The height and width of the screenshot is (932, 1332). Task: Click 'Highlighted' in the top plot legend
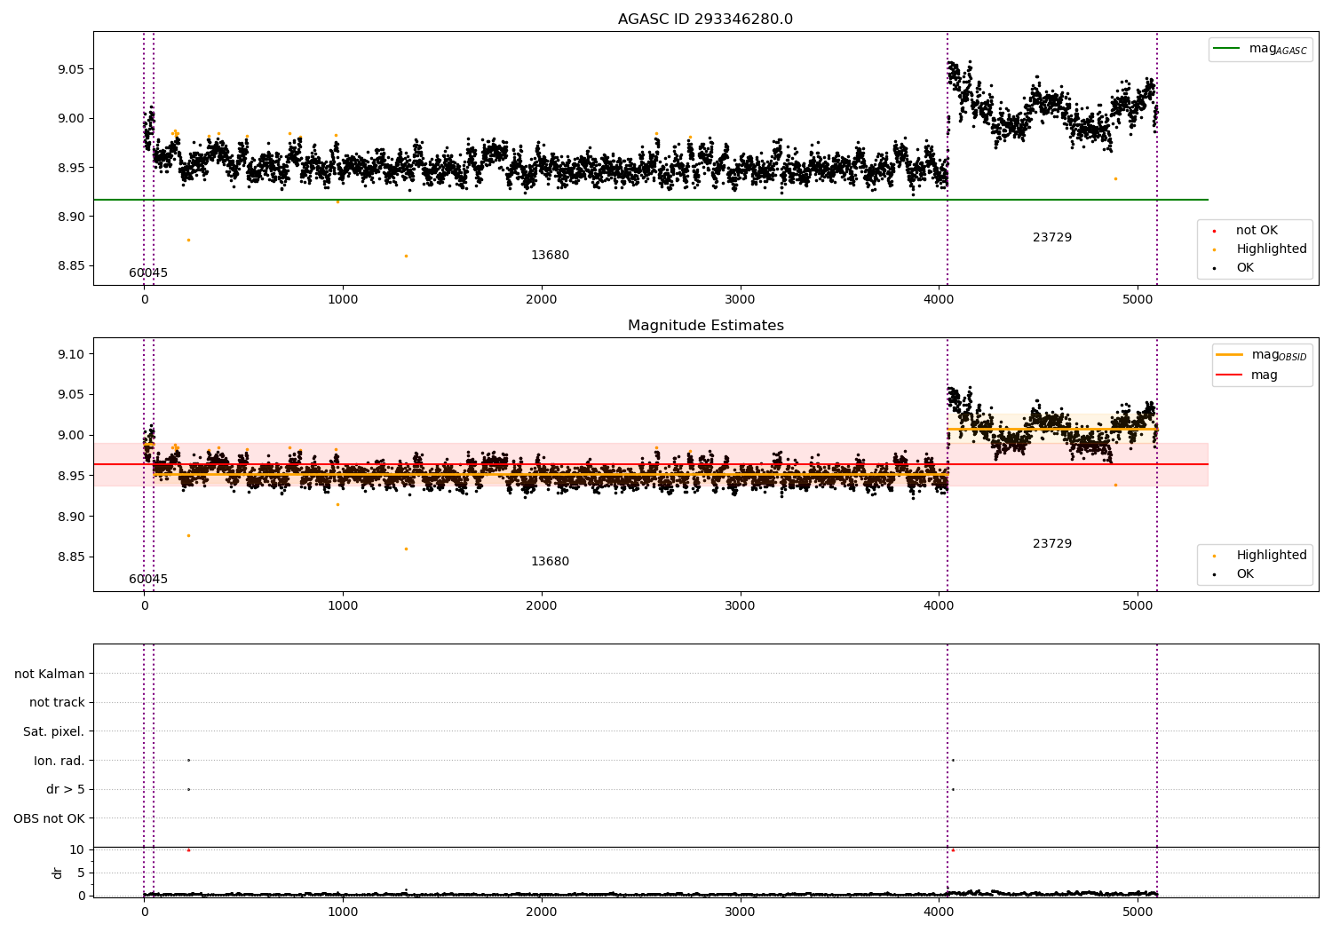tap(1272, 249)
